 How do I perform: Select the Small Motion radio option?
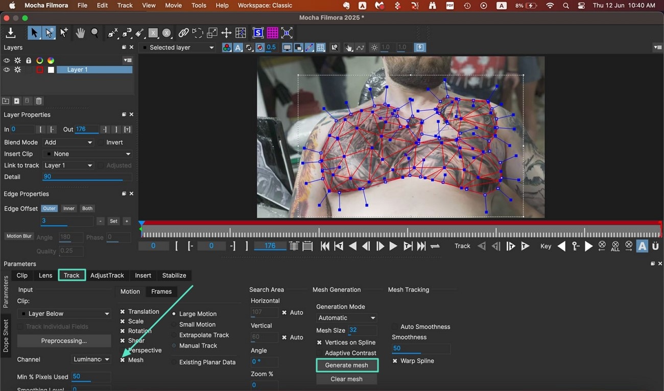click(x=174, y=325)
